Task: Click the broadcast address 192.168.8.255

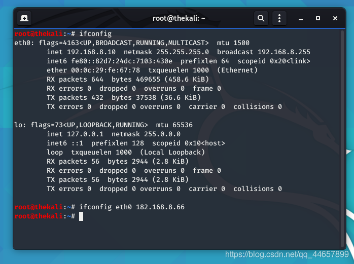Action: [284, 52]
